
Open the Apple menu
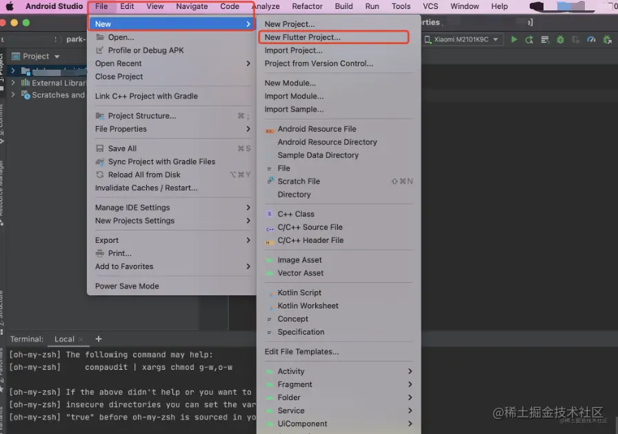tap(10, 6)
